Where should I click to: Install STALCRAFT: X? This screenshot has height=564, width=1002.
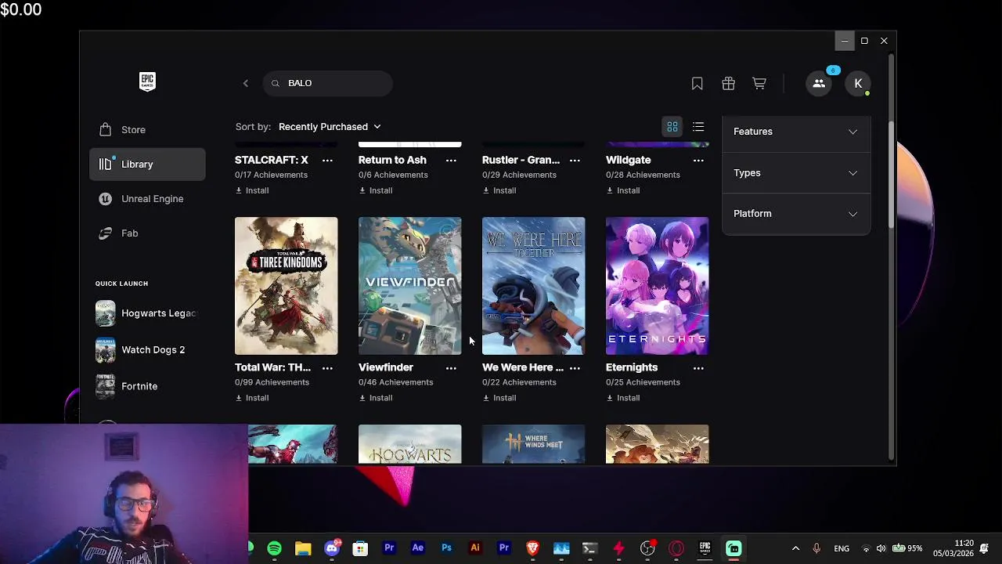coord(252,190)
